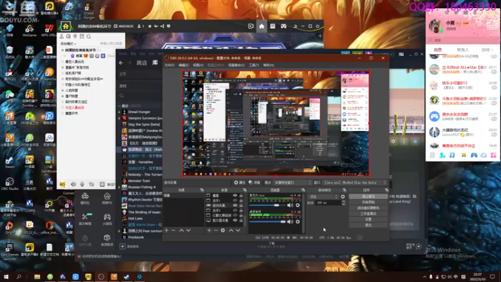Toggle lock of first source row

(x=241, y=196)
